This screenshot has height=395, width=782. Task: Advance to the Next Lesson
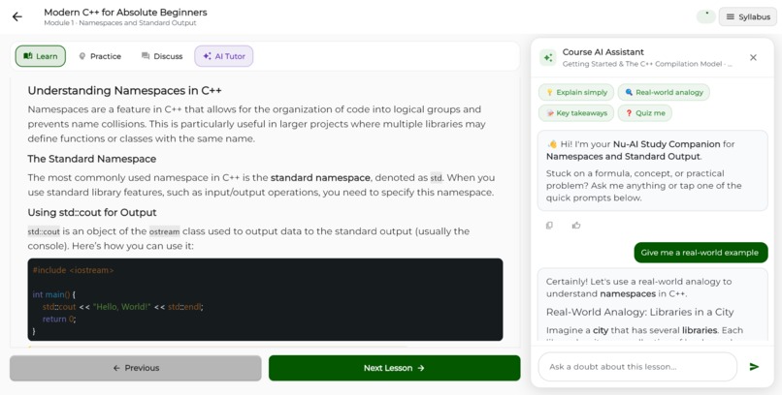click(x=395, y=368)
